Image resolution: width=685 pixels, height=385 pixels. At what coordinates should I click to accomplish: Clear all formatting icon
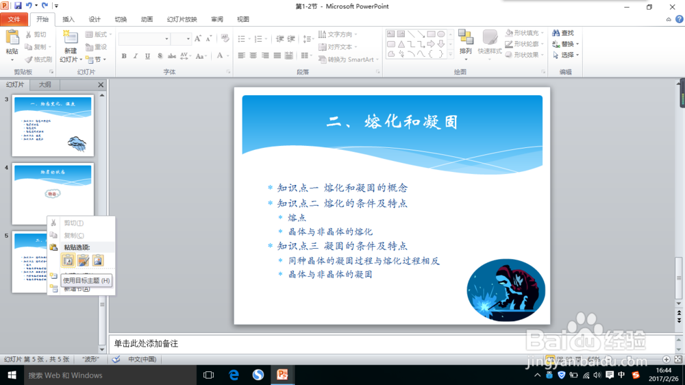click(x=225, y=39)
